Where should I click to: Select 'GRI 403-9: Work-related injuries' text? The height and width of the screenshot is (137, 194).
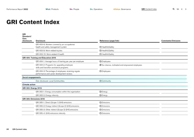point(49,51)
